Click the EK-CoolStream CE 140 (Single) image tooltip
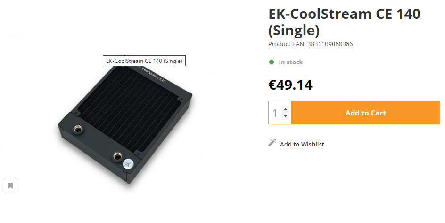This screenshot has width=445, height=223. 144,61
